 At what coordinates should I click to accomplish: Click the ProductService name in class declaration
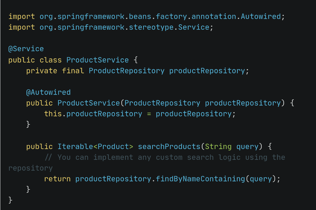98,60
